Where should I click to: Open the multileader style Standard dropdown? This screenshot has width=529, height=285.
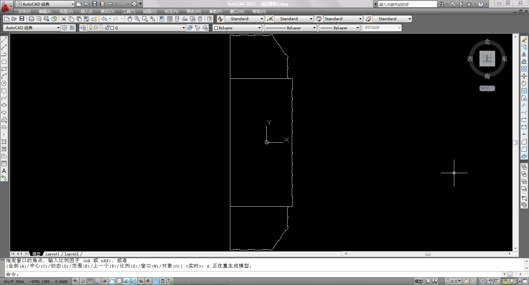click(392, 19)
